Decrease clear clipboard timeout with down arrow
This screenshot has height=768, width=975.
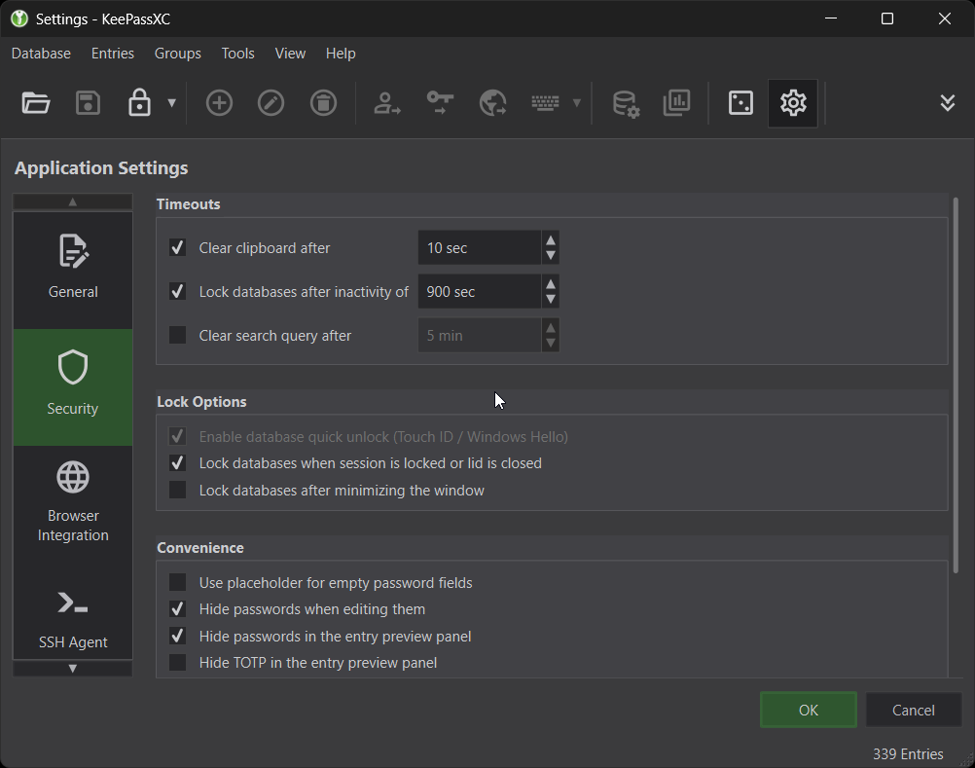(x=551, y=256)
